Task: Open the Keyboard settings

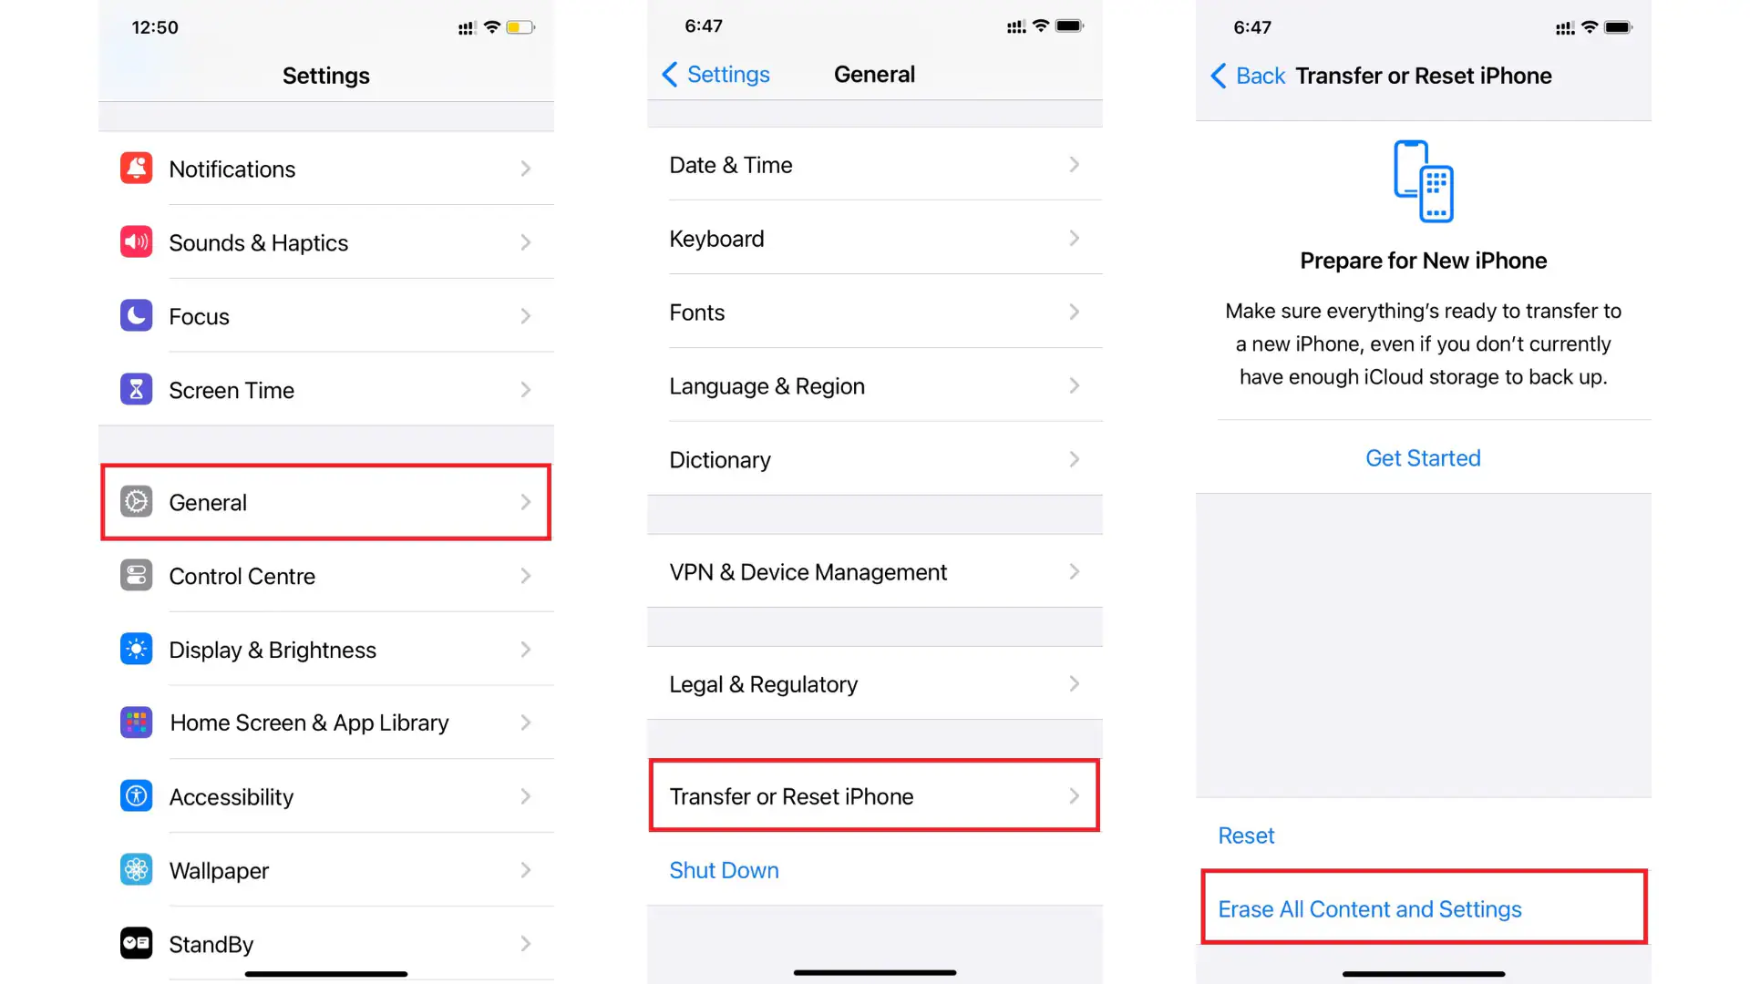Action: [x=875, y=238]
